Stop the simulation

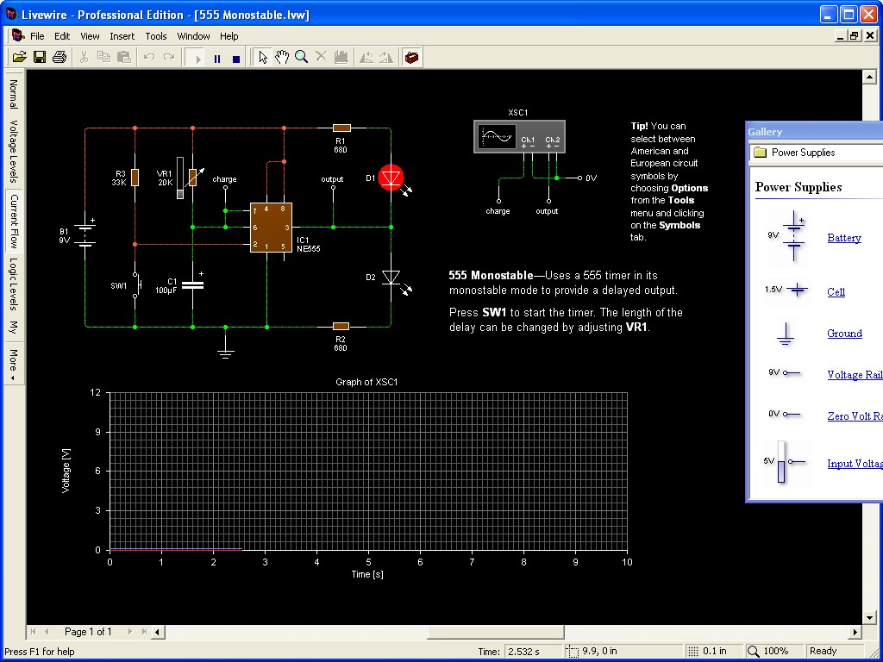click(x=236, y=58)
